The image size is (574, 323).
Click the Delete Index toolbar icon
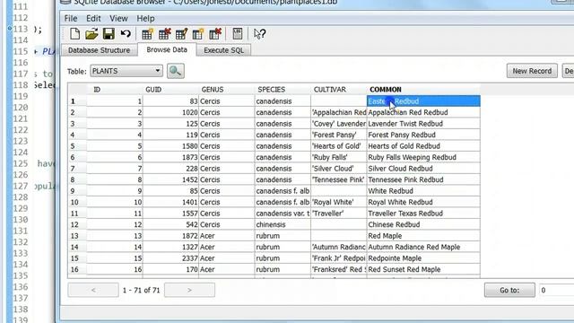(215, 34)
